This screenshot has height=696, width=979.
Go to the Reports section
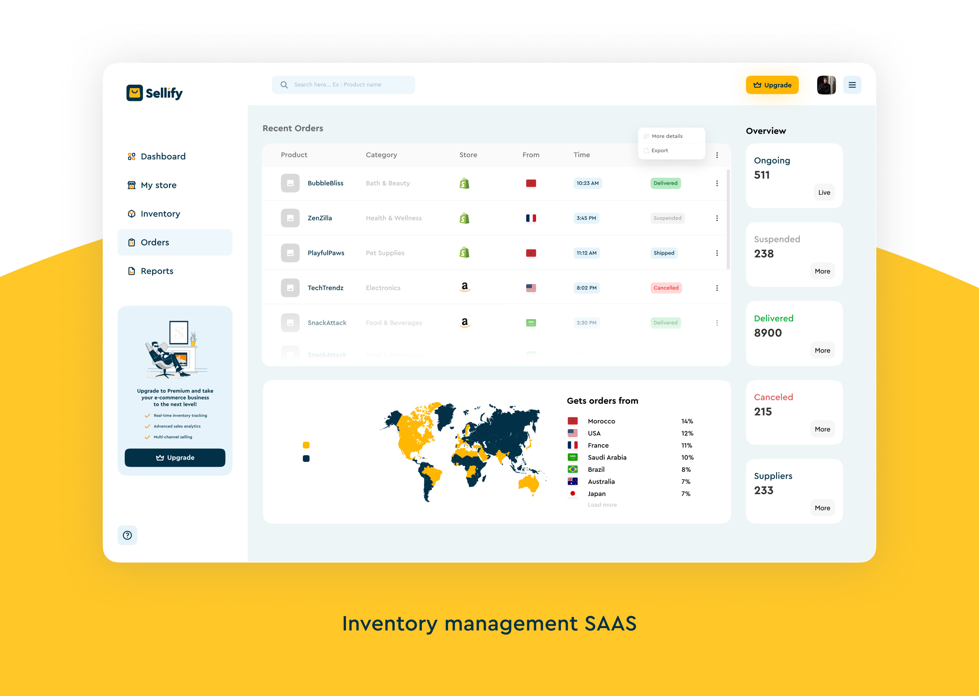point(157,271)
